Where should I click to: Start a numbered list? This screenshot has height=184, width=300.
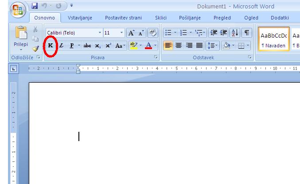[x=183, y=33]
